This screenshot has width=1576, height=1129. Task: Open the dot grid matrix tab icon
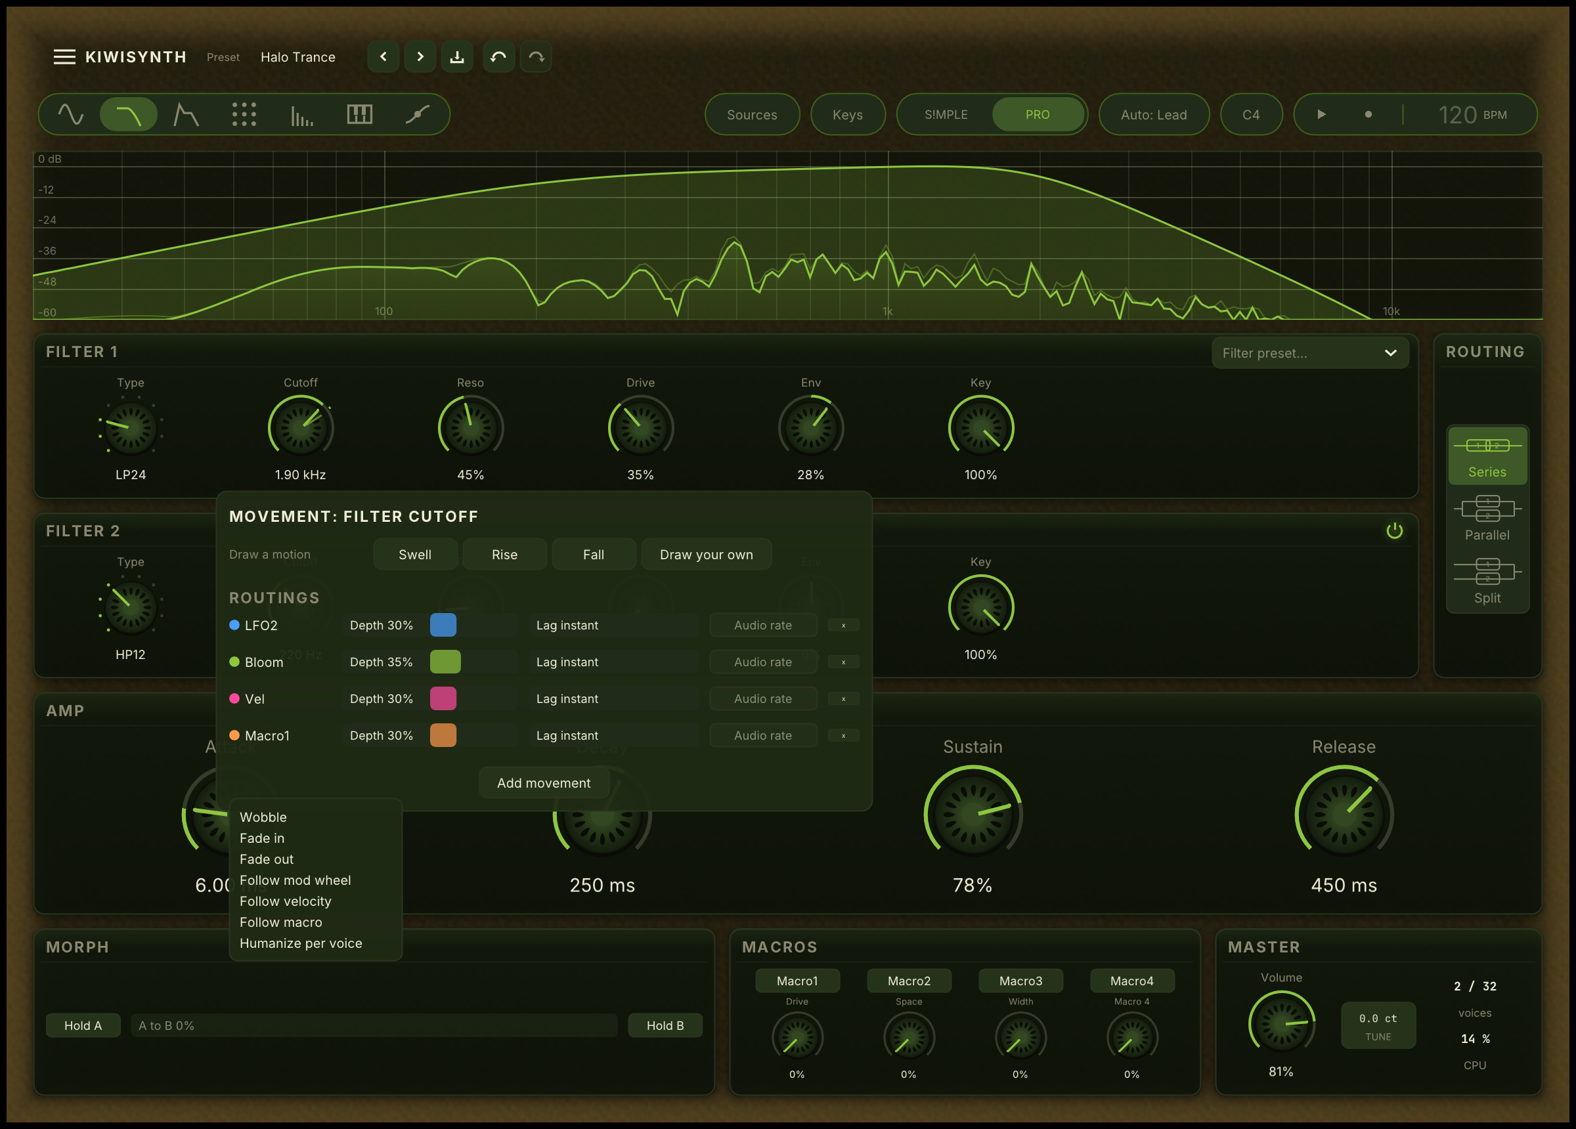[244, 115]
